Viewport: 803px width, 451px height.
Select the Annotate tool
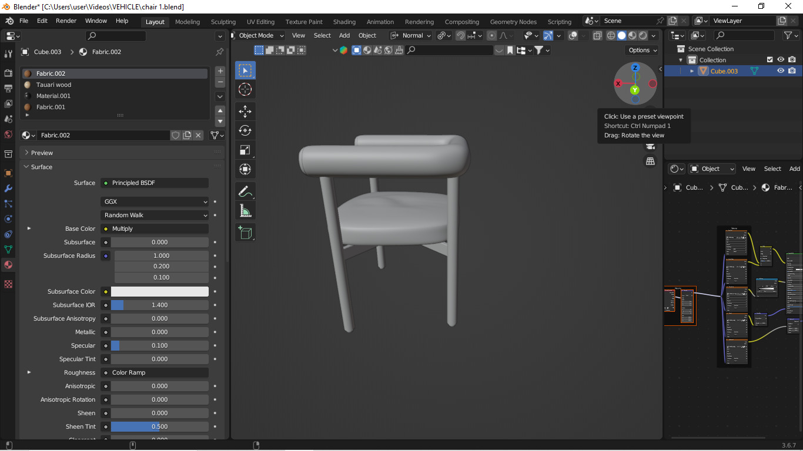[245, 191]
